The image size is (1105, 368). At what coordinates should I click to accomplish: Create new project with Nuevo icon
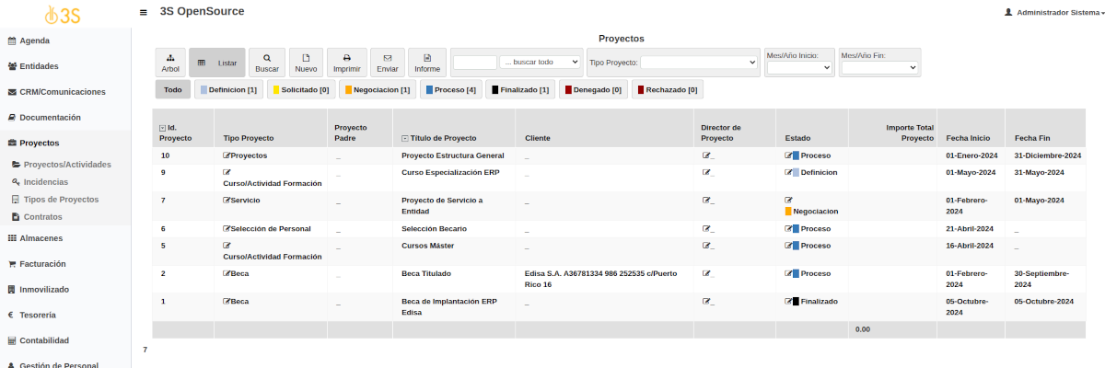306,57
